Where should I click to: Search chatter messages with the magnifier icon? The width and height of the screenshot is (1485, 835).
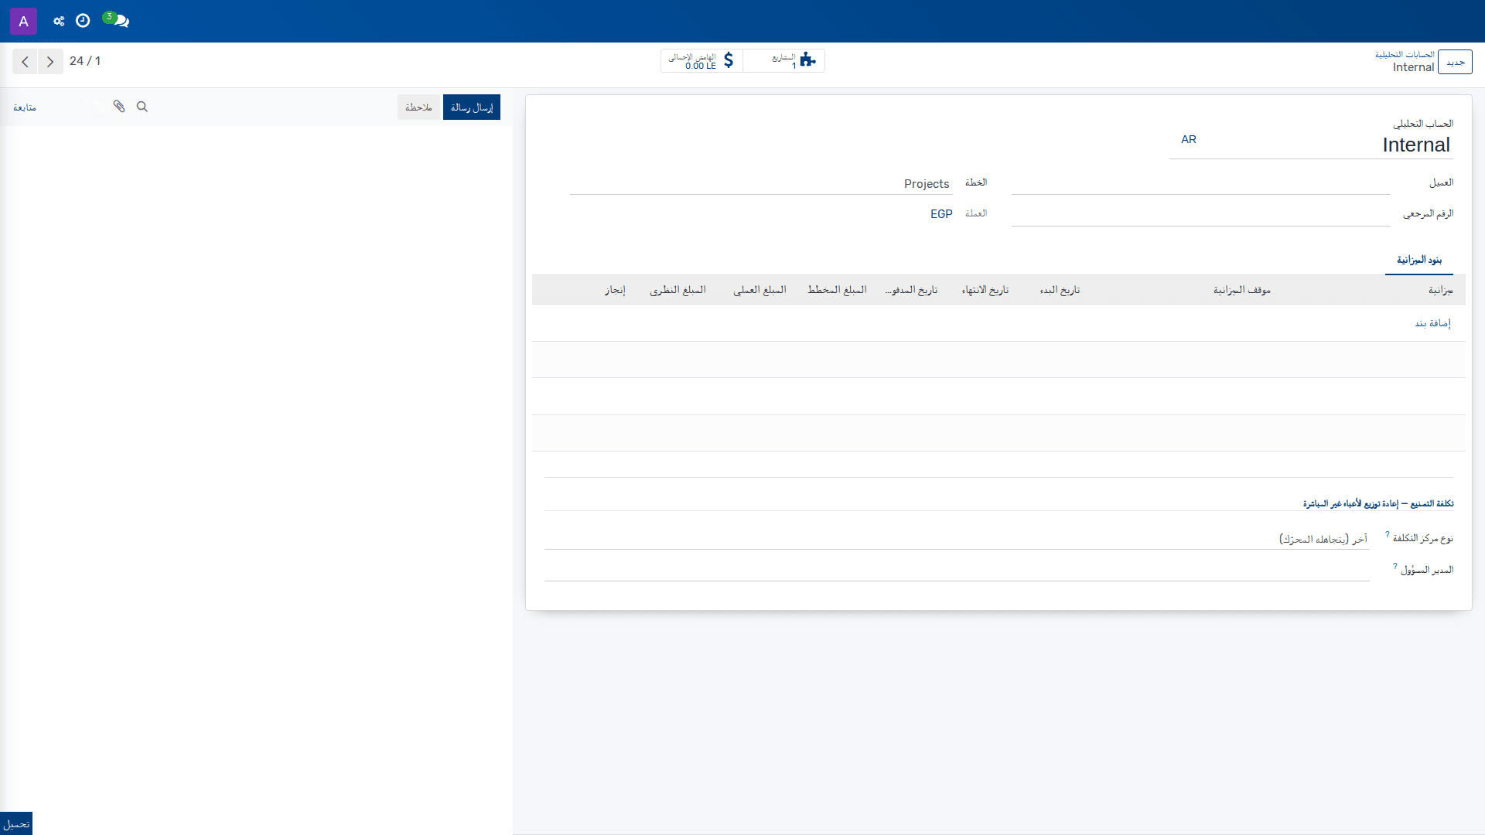[x=142, y=107]
